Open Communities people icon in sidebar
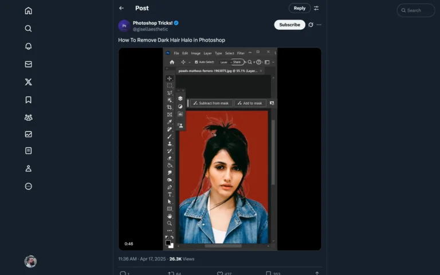The height and width of the screenshot is (275, 440). pyautogui.click(x=28, y=117)
